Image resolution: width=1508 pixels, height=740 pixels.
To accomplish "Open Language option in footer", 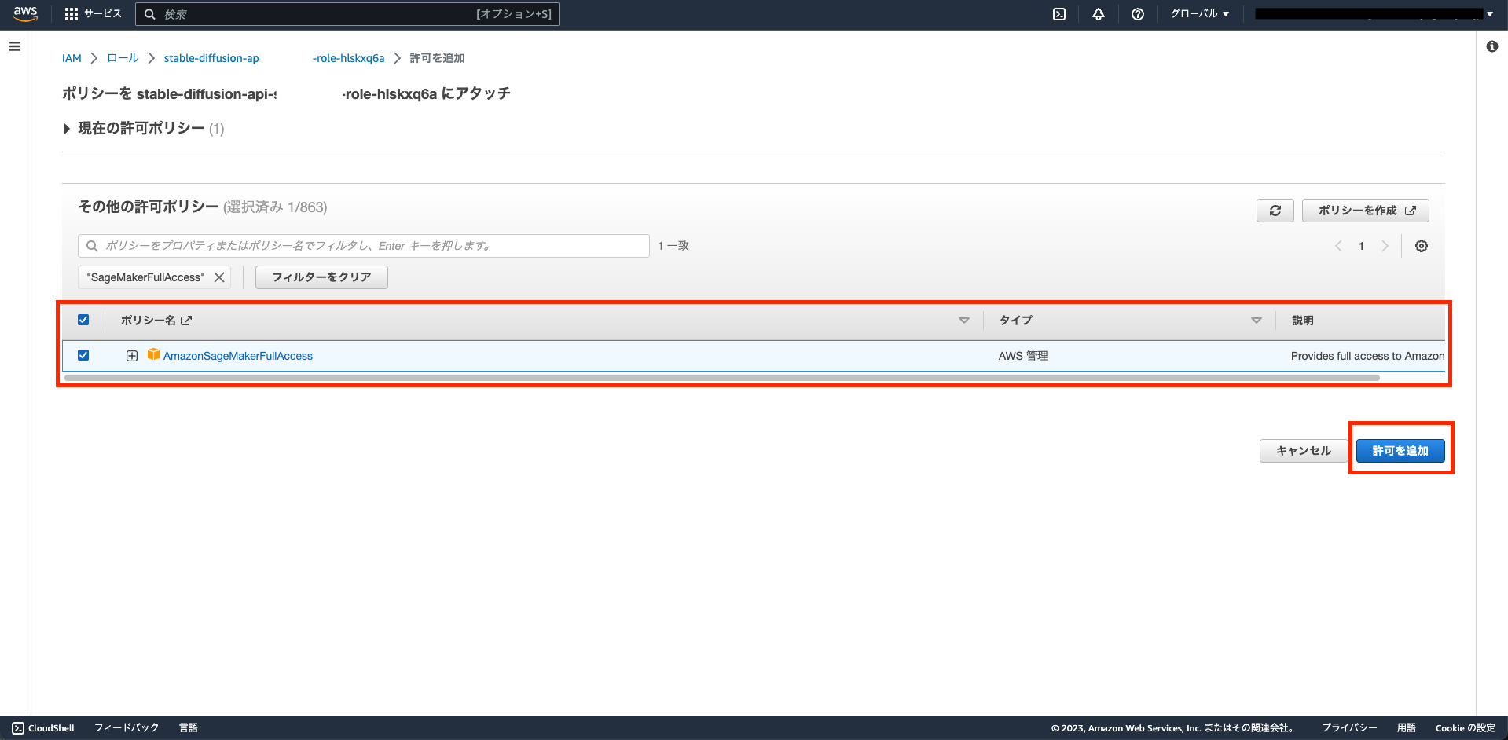I will [x=189, y=728].
